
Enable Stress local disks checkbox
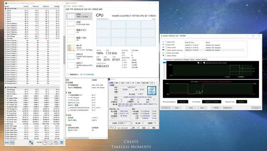pyautogui.click(x=166, y=53)
